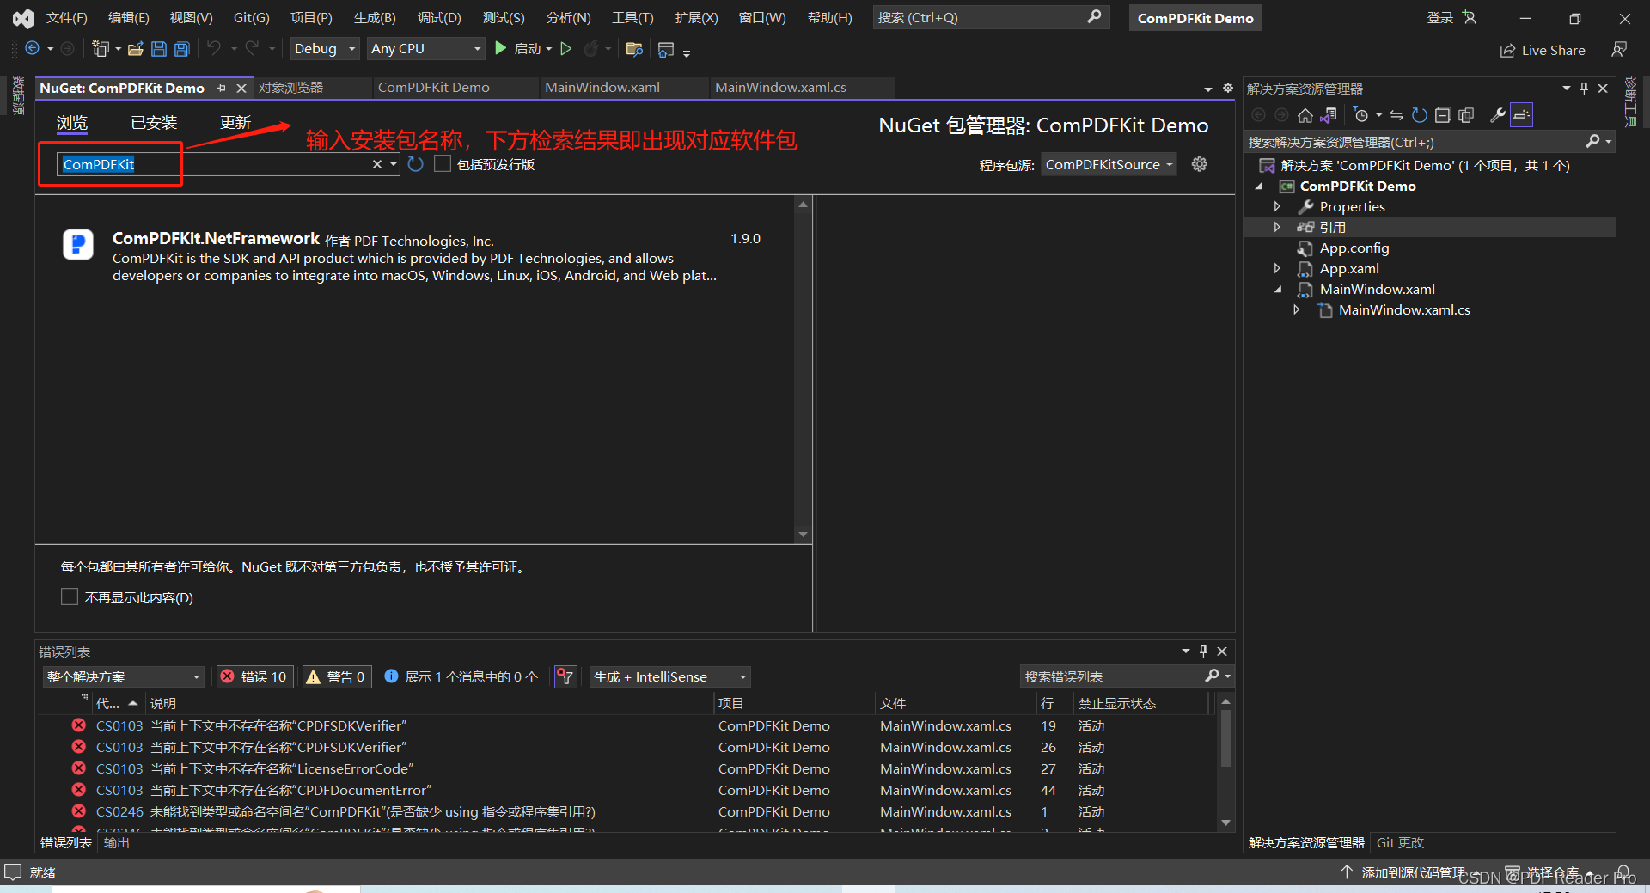
Task: Click the Home icon in Solution Explorer
Action: pyautogui.click(x=1305, y=115)
